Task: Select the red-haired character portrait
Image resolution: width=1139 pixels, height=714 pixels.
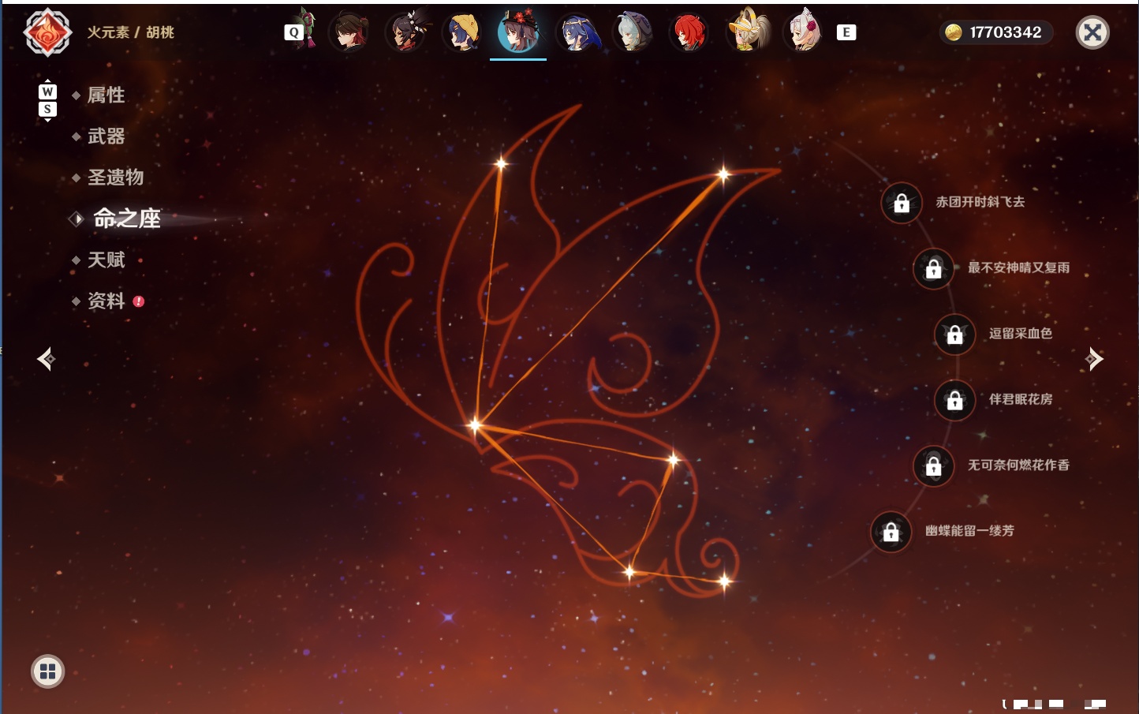Action: 689,33
